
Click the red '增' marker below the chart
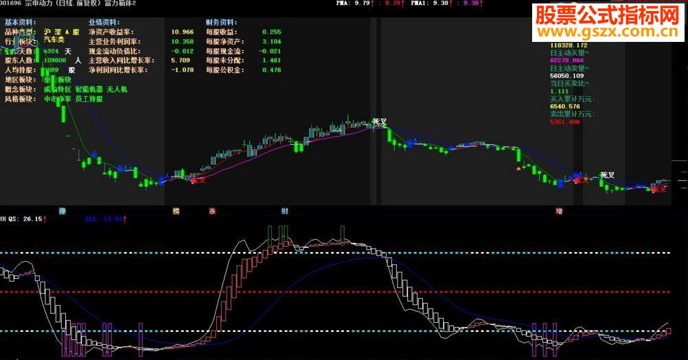(559, 211)
